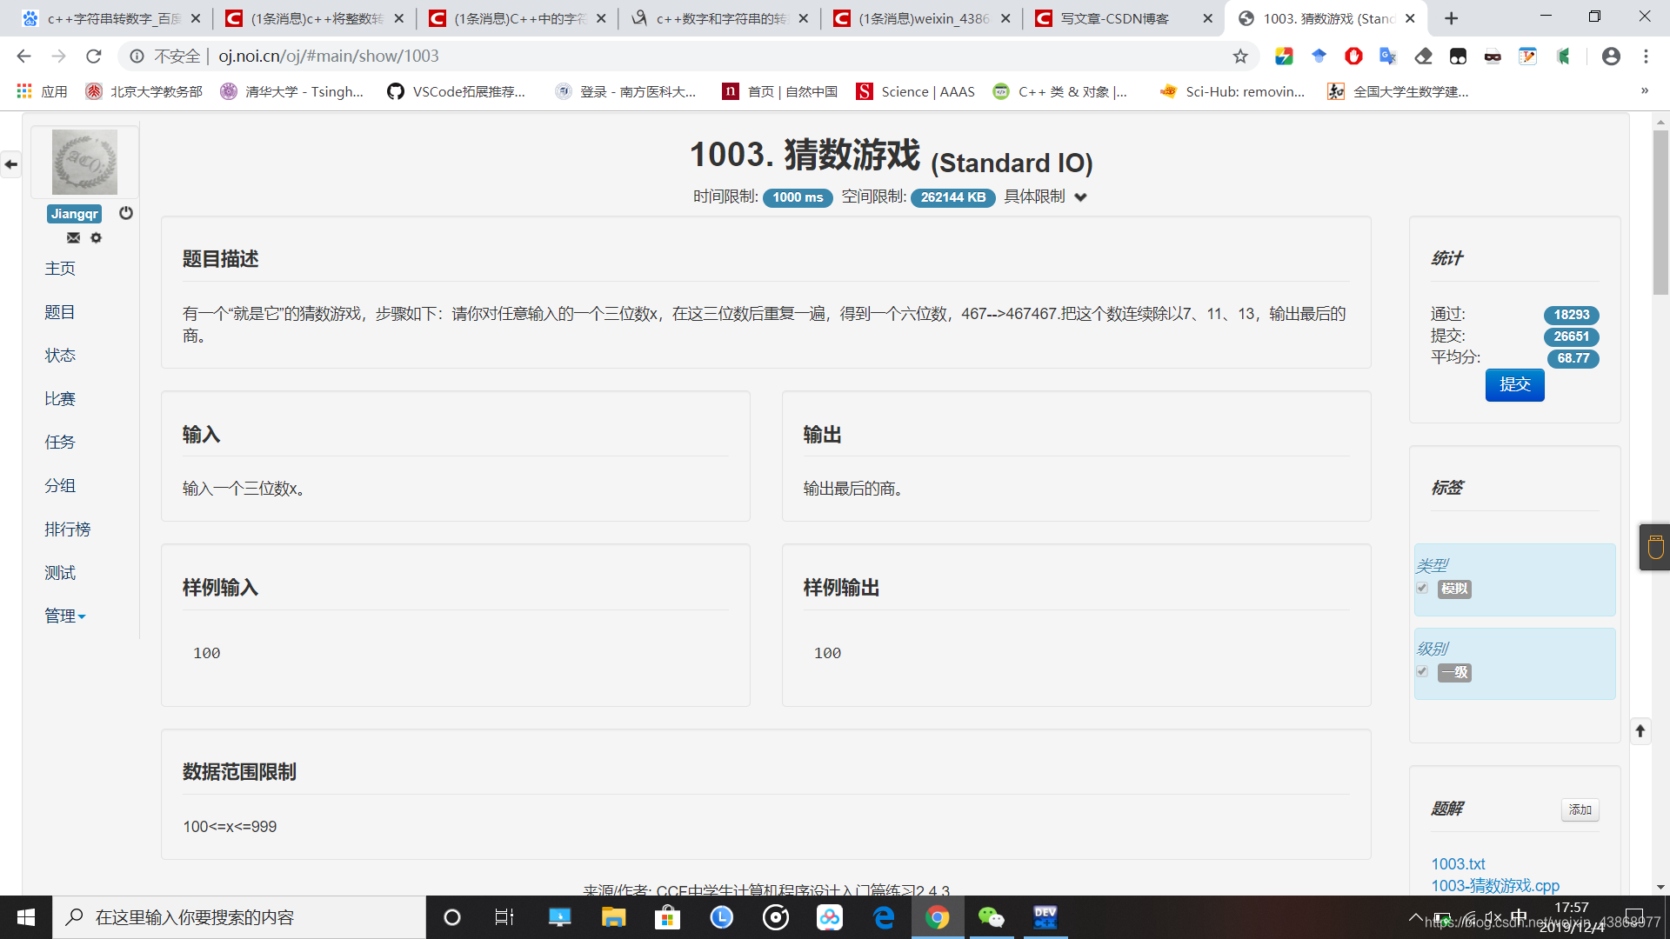The width and height of the screenshot is (1670, 939).
Task: Open user settings with the gear icon
Action: pyautogui.click(x=96, y=237)
